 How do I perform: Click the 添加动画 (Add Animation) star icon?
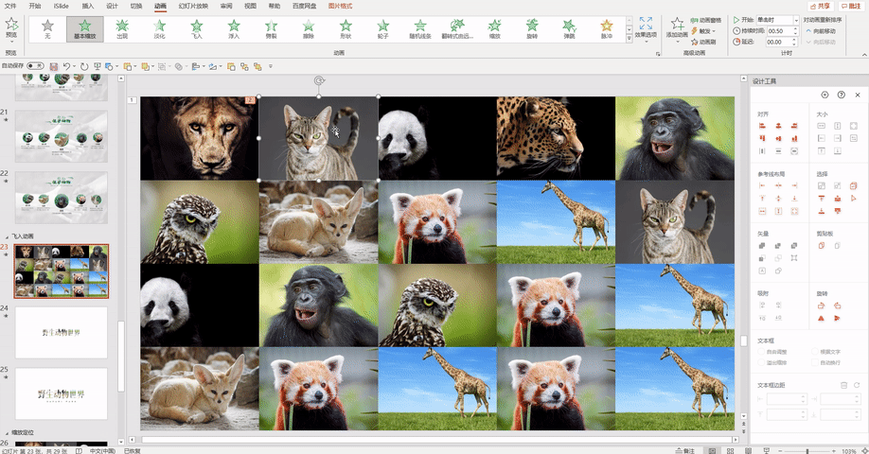[677, 27]
